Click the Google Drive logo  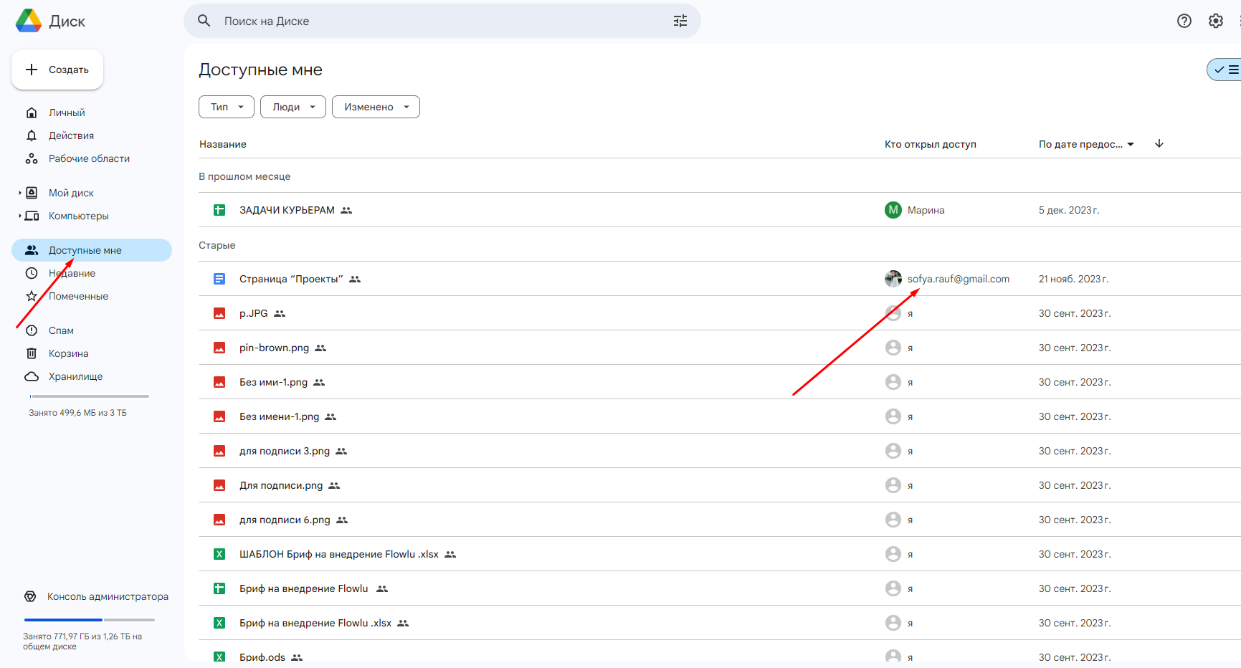coord(29,21)
